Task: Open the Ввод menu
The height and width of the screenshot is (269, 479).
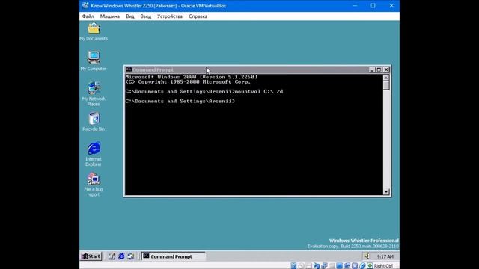Action: pos(146,16)
